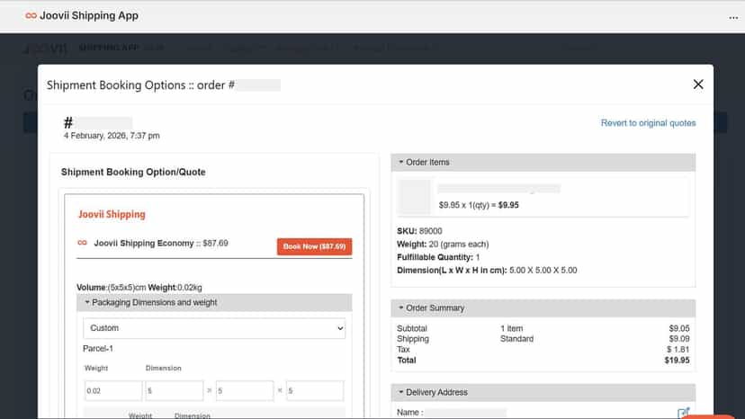Click Fulfillable Quantity: 1 text
This screenshot has width=745, height=419.
(x=438, y=257)
